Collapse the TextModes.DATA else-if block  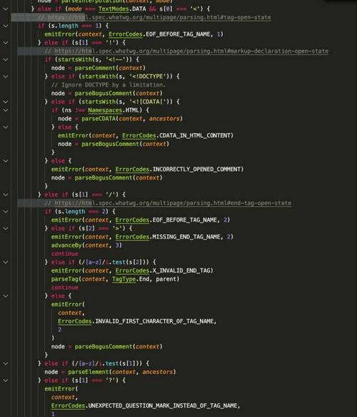click(6, 9)
